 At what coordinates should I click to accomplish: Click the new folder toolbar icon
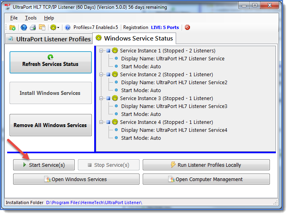(x=12, y=28)
